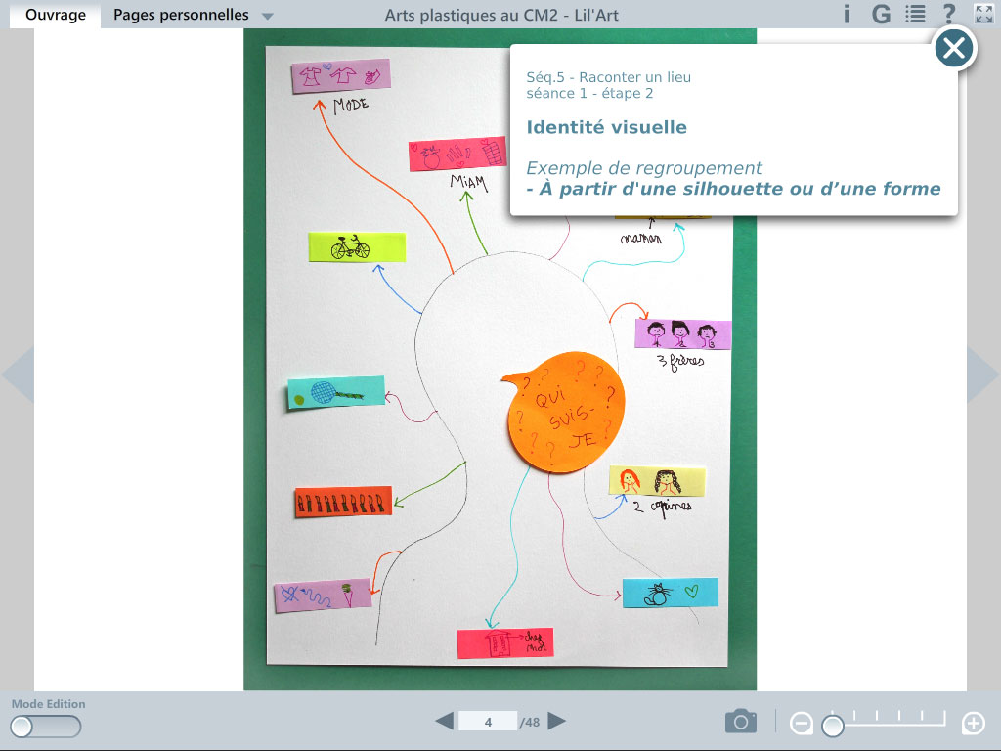The height and width of the screenshot is (751, 1001).
Task: Click the 'G' glossary icon
Action: (882, 14)
